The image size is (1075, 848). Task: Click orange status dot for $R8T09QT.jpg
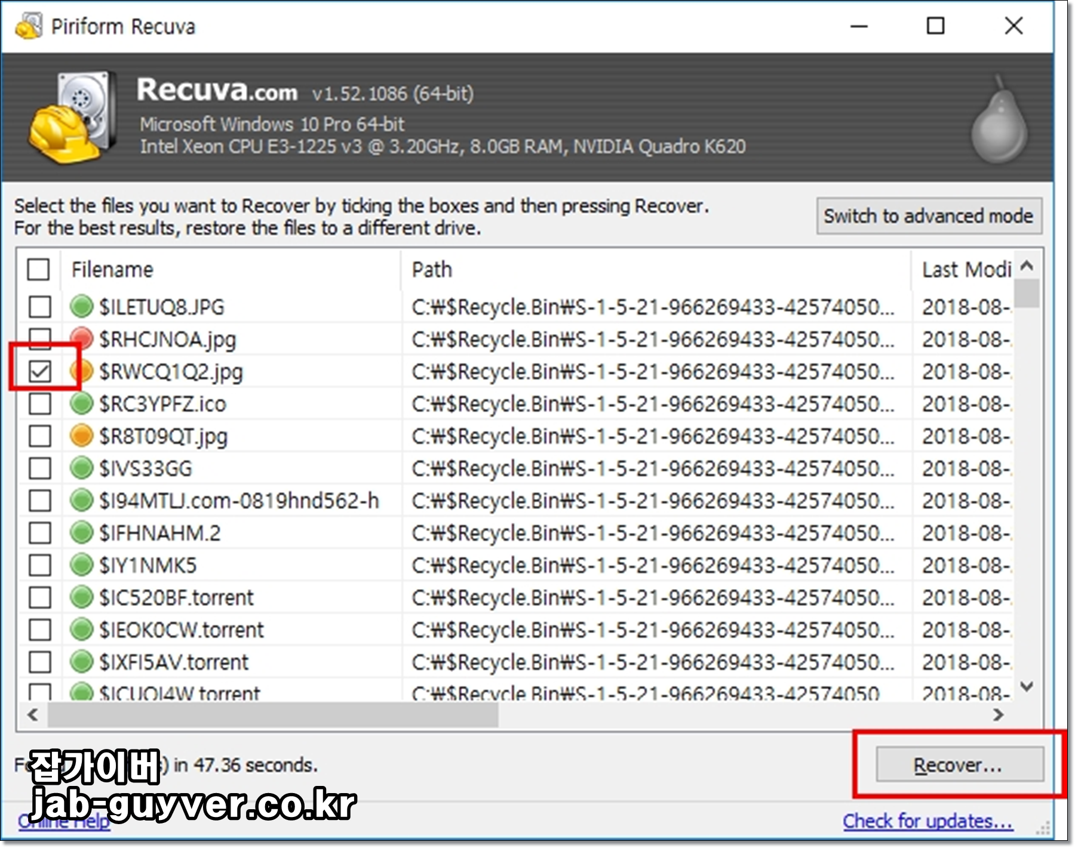81,436
